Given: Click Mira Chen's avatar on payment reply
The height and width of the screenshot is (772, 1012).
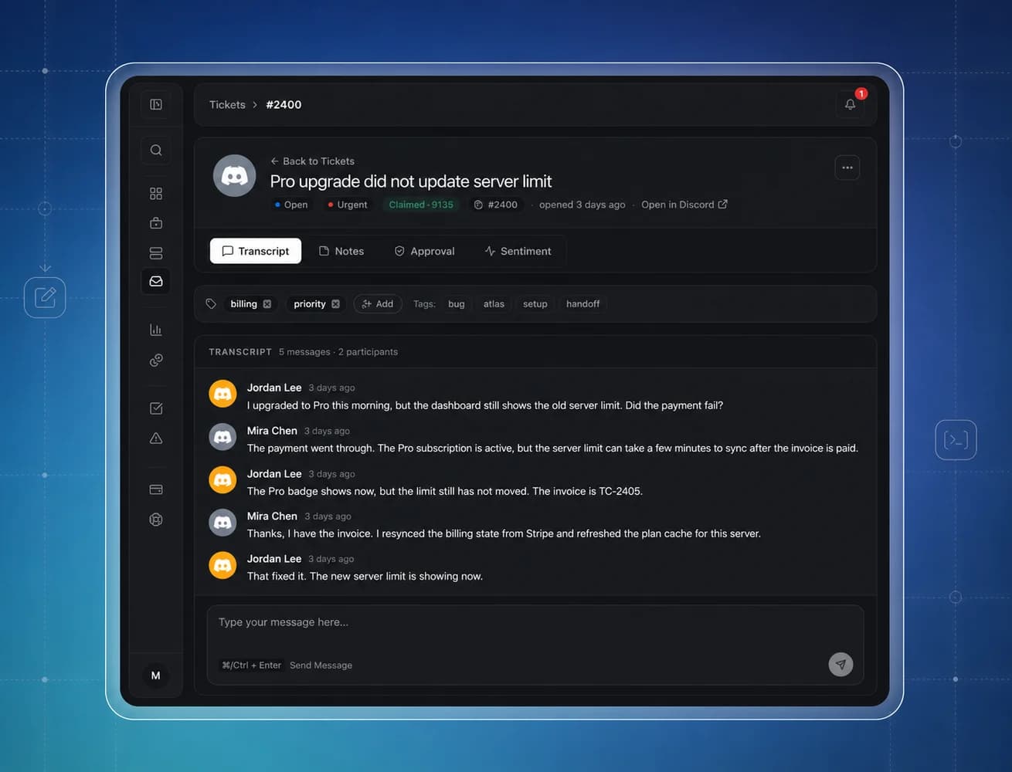Looking at the screenshot, I should [222, 437].
